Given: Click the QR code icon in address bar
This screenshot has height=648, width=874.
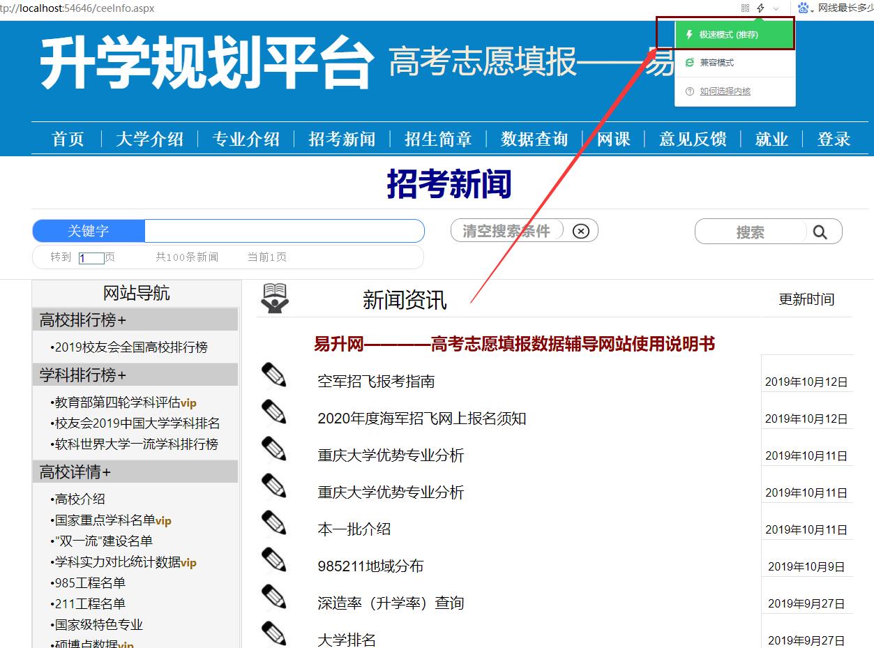Looking at the screenshot, I should coord(745,8).
